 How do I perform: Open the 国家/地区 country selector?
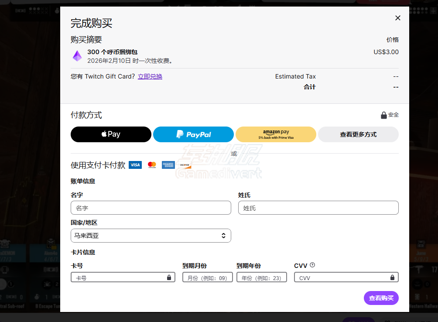click(151, 235)
